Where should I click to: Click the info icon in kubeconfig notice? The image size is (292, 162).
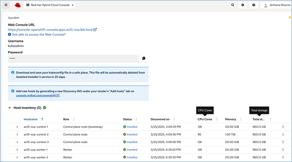coord(13,72)
